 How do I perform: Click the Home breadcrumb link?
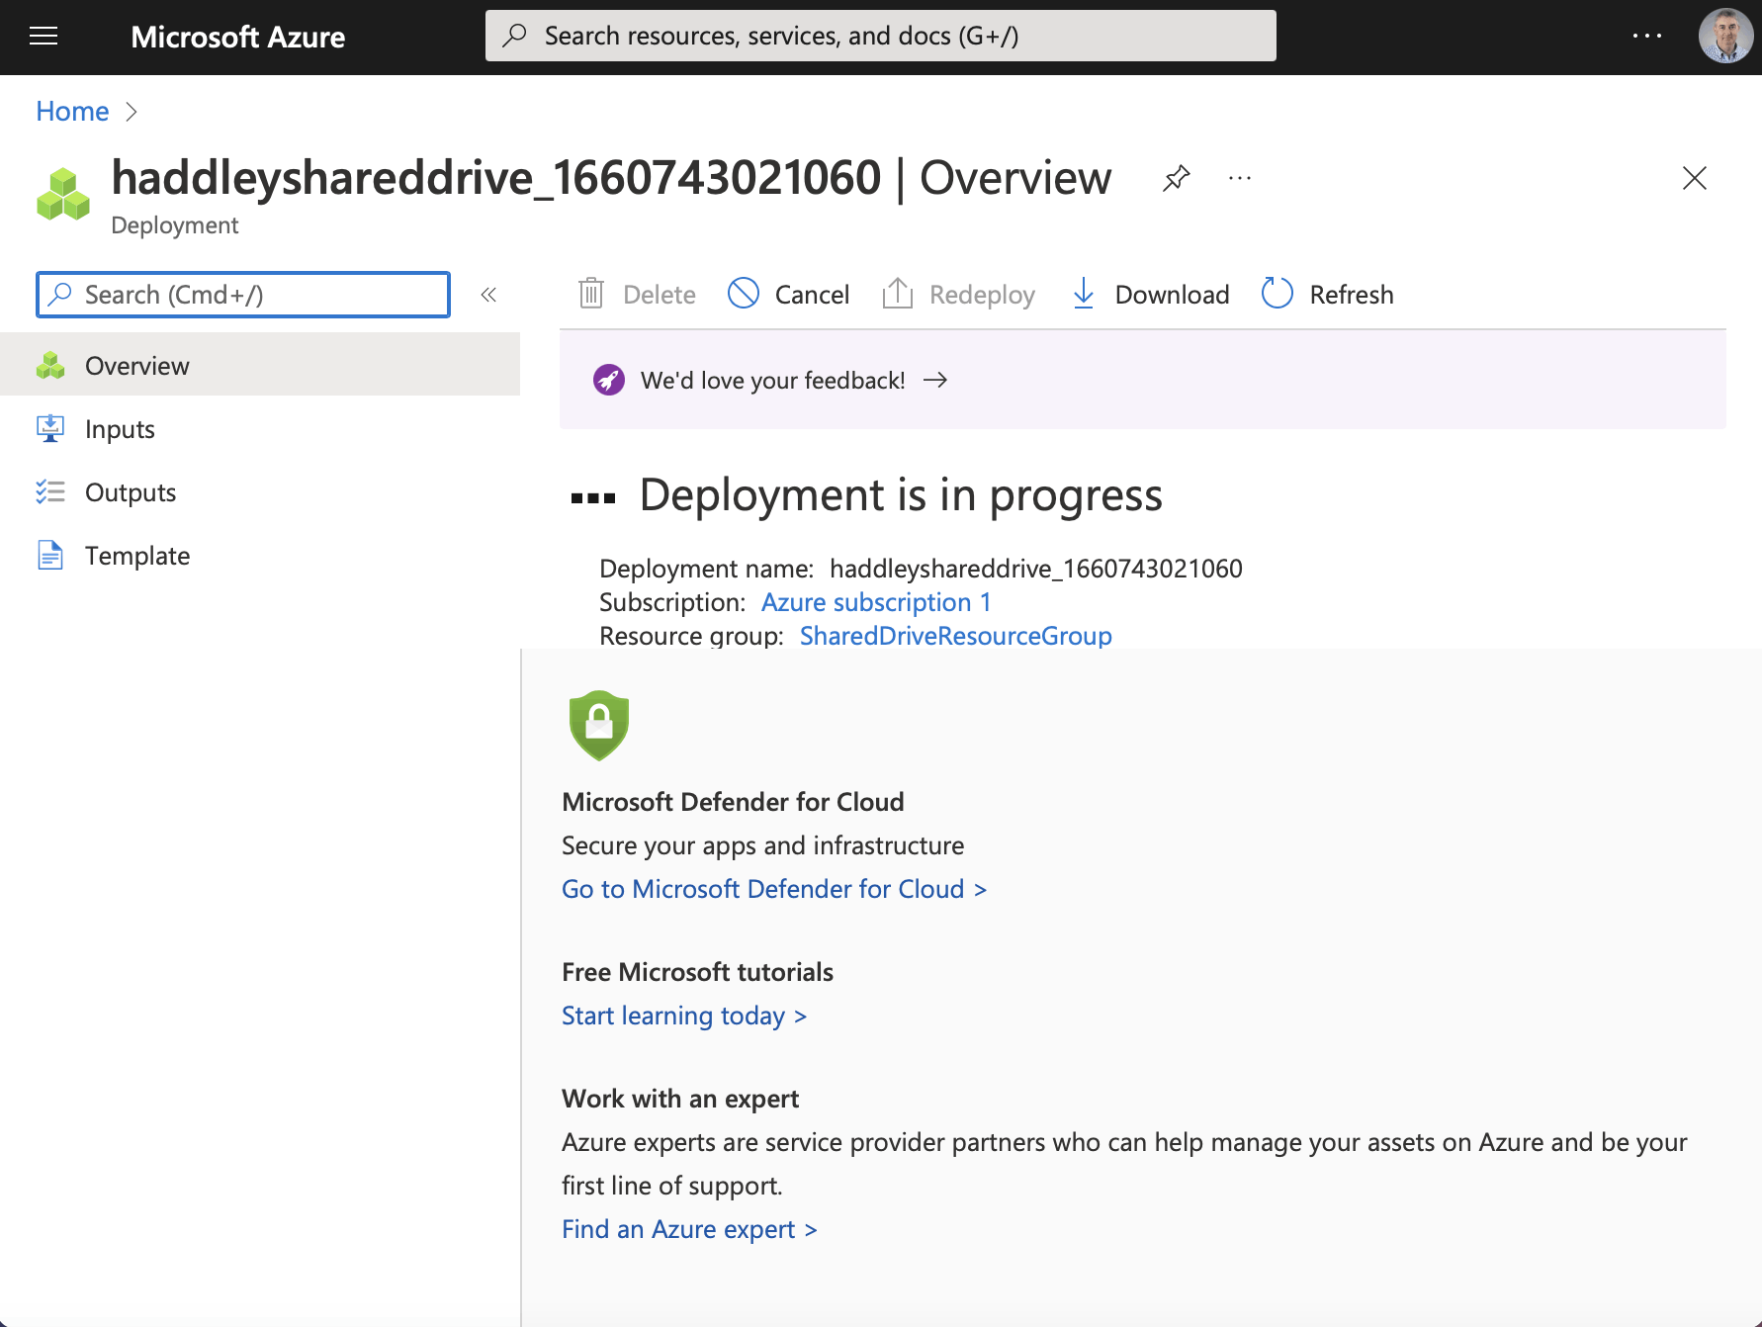pyautogui.click(x=72, y=112)
